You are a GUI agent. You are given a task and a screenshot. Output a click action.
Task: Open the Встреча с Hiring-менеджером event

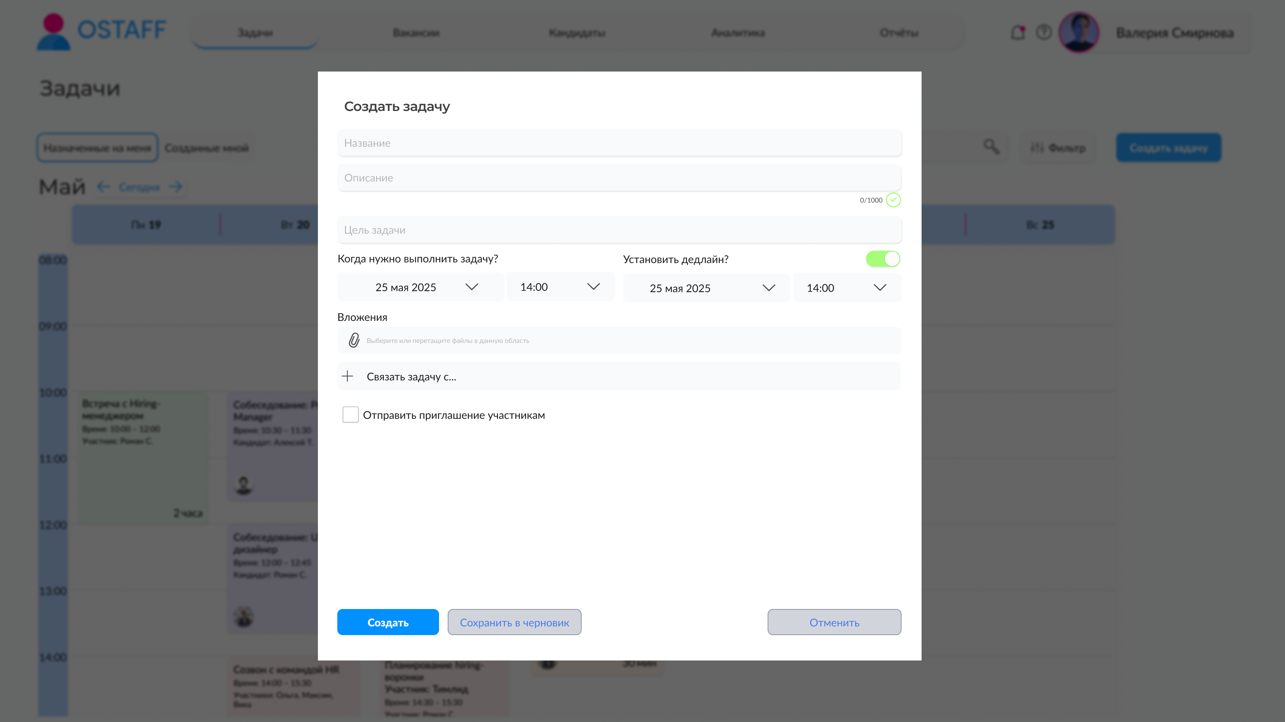[143, 457]
